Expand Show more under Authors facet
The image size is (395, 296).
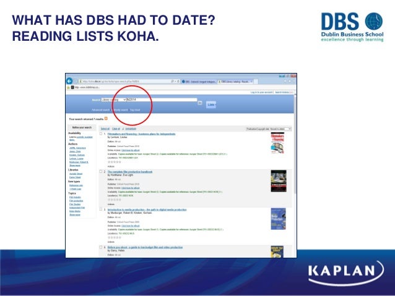(75, 166)
